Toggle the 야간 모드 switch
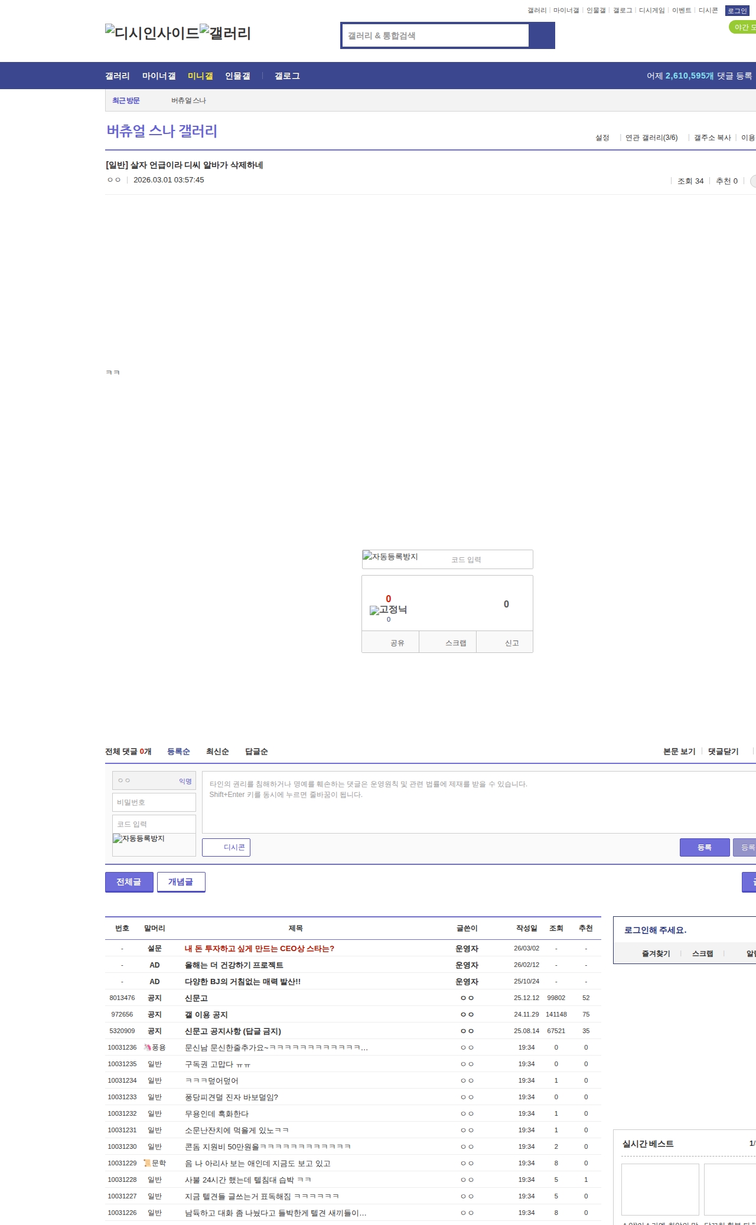This screenshot has height=1225, width=756. coord(742,27)
